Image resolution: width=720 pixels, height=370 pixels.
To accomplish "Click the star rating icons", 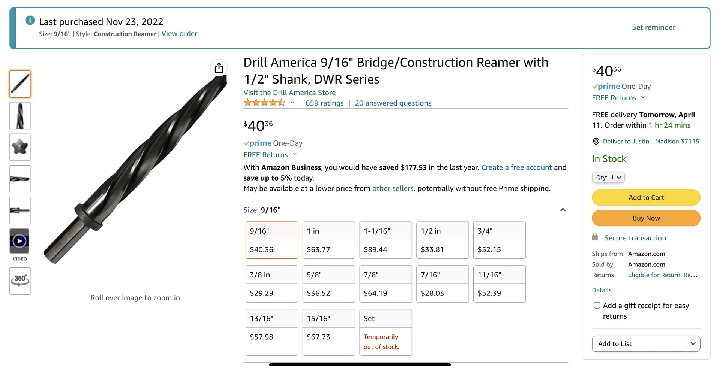I will (264, 103).
